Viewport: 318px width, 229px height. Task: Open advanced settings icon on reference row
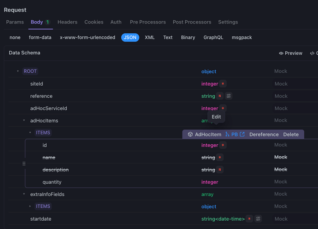point(229,96)
